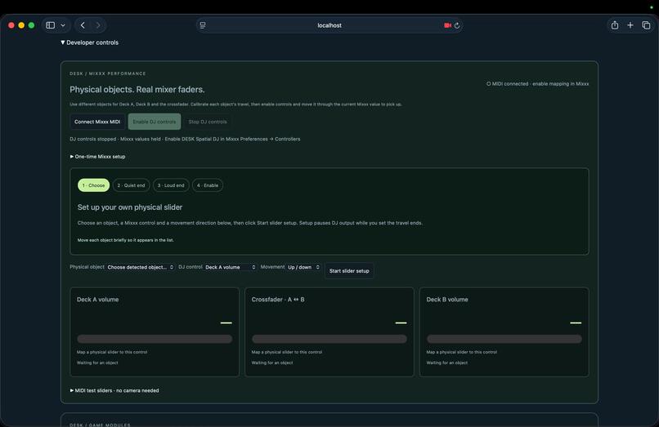Focus the localhost address field
This screenshot has height=427, width=659.
click(329, 25)
